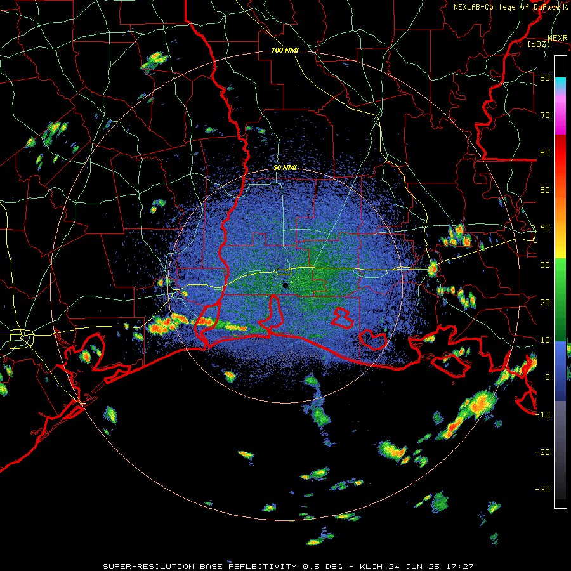The image size is (571, 571).
Task: Click the 0 value on the dBZ scale
Action: click(548, 377)
